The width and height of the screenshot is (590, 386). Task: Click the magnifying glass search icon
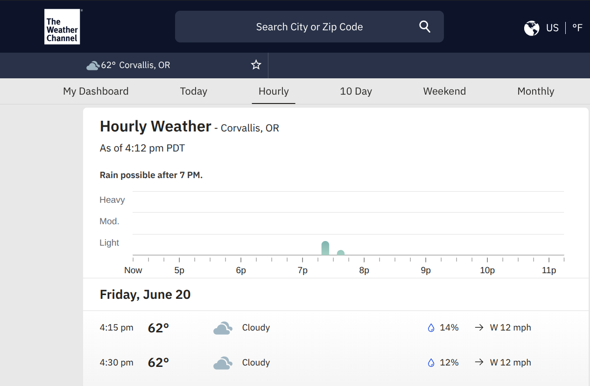424,27
